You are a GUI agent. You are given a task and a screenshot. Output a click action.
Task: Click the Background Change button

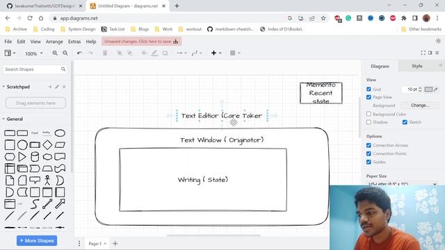click(420, 105)
